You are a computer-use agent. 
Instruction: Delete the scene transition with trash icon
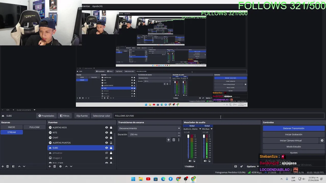point(174,140)
